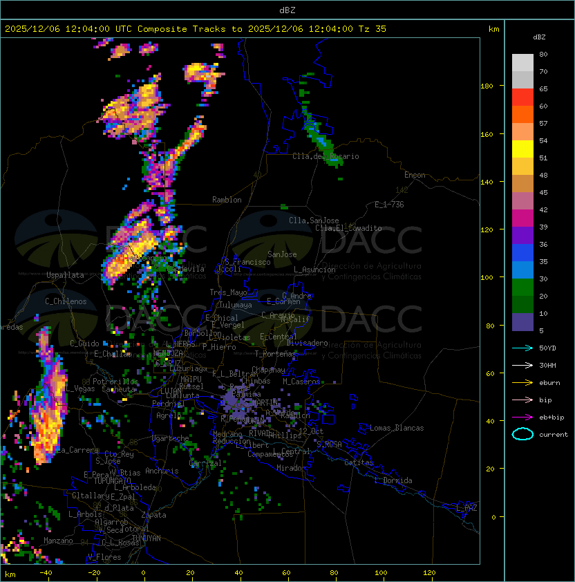Screen dimensions: 575x582
Task: Click the 'Uspallata' map label
Action: pos(65,275)
